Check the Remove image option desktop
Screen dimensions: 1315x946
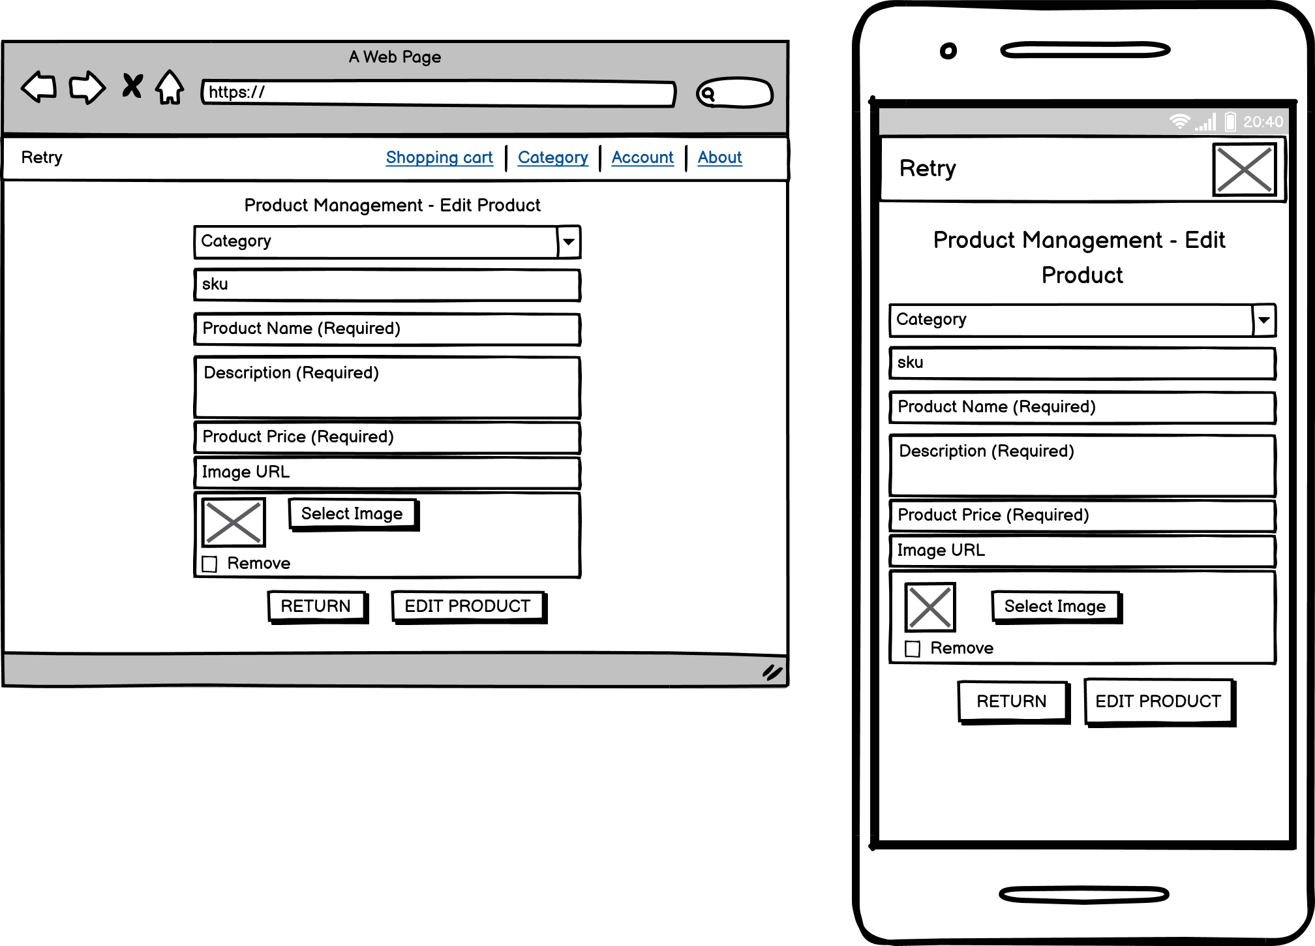coord(213,563)
